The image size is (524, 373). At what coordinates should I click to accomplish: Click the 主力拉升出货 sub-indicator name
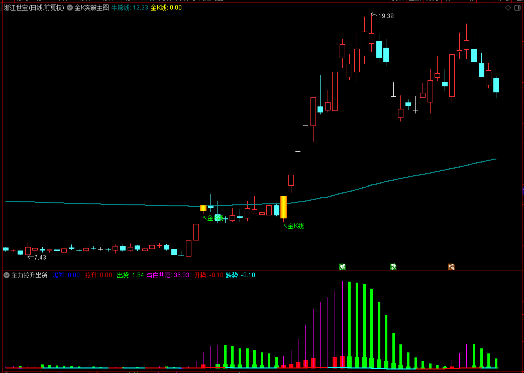coord(30,275)
